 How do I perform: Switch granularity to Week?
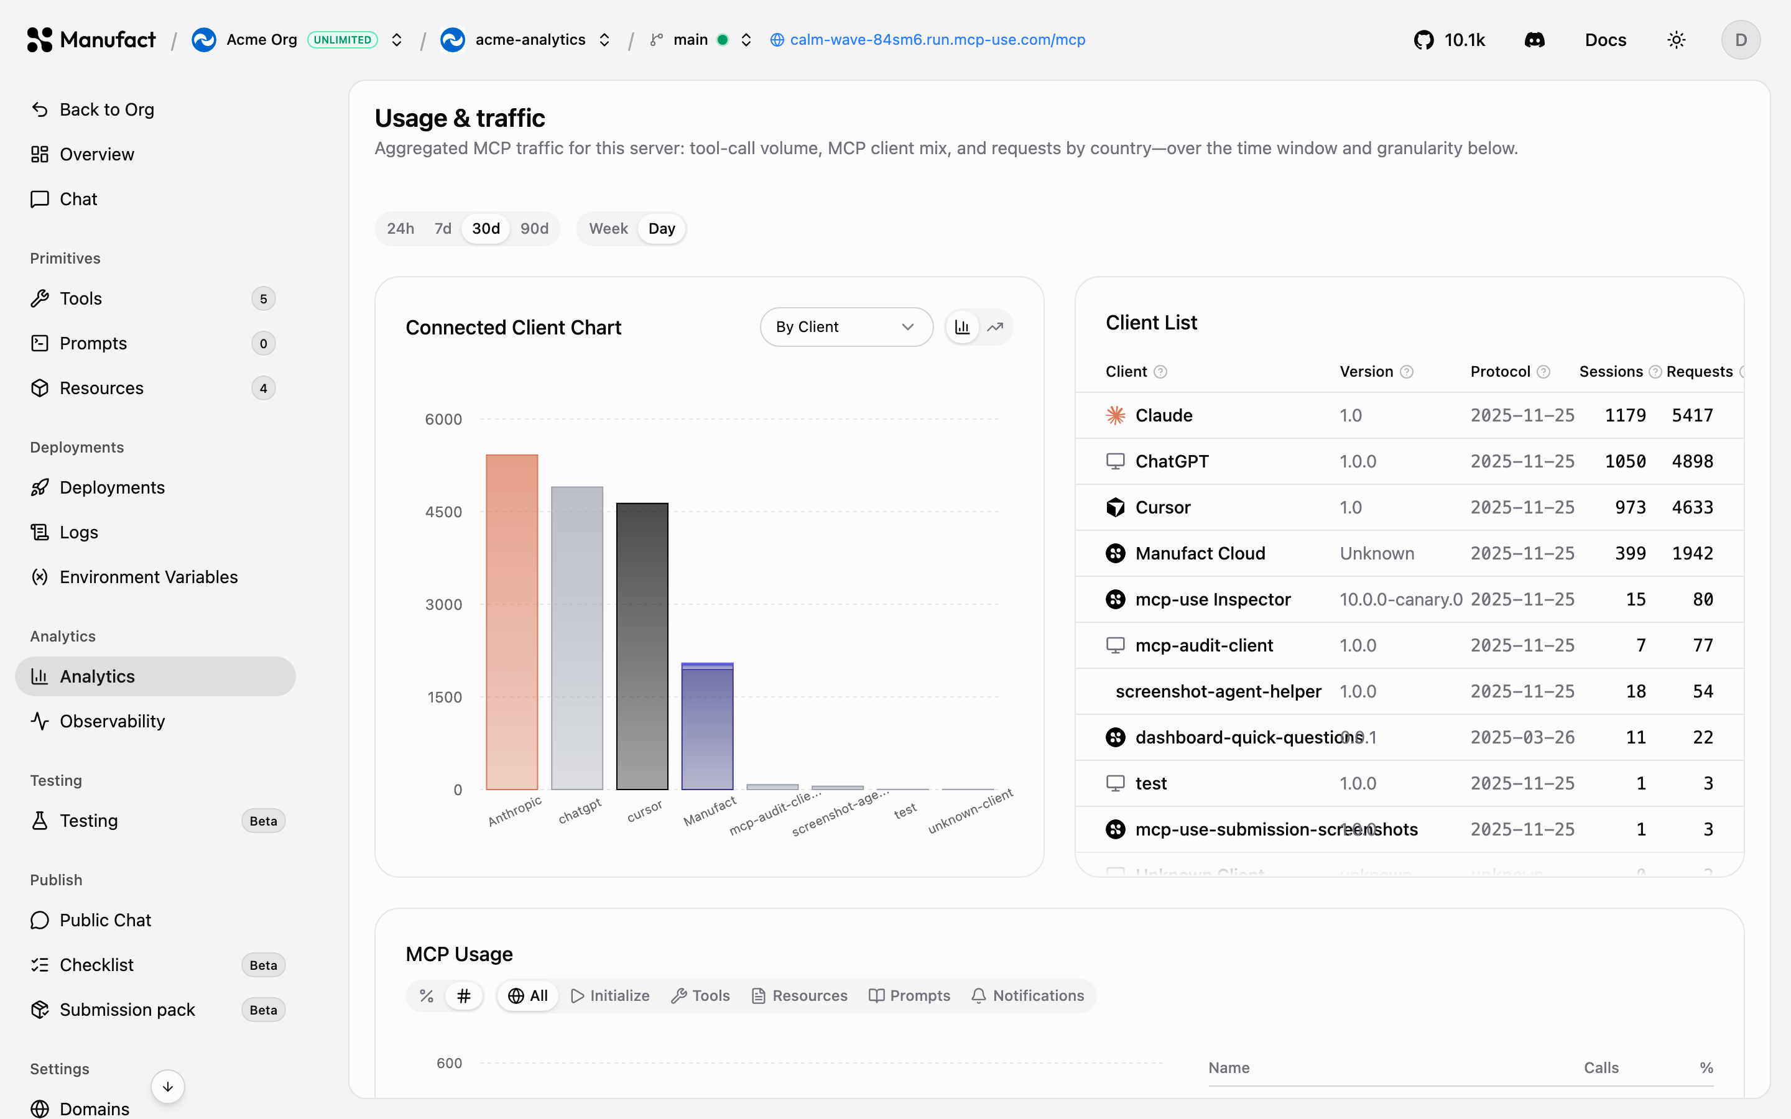coord(608,229)
